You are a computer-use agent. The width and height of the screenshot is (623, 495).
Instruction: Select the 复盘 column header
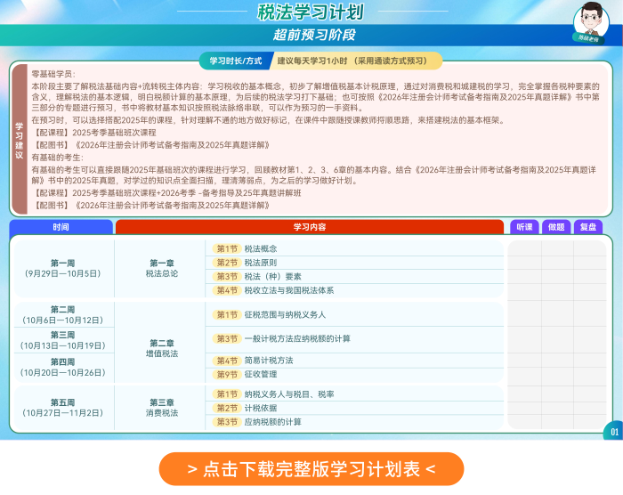point(588,227)
